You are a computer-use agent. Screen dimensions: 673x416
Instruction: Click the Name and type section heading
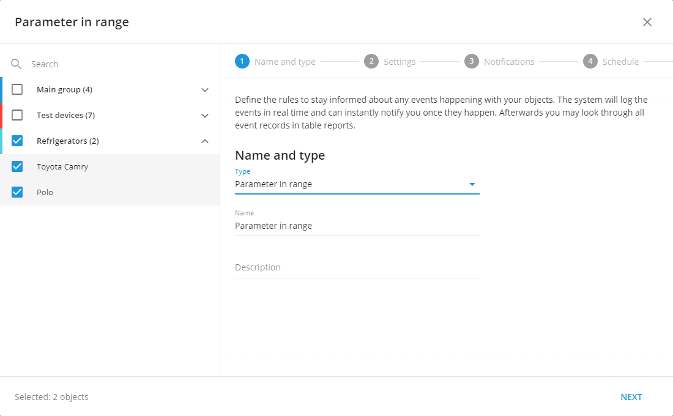[280, 155]
